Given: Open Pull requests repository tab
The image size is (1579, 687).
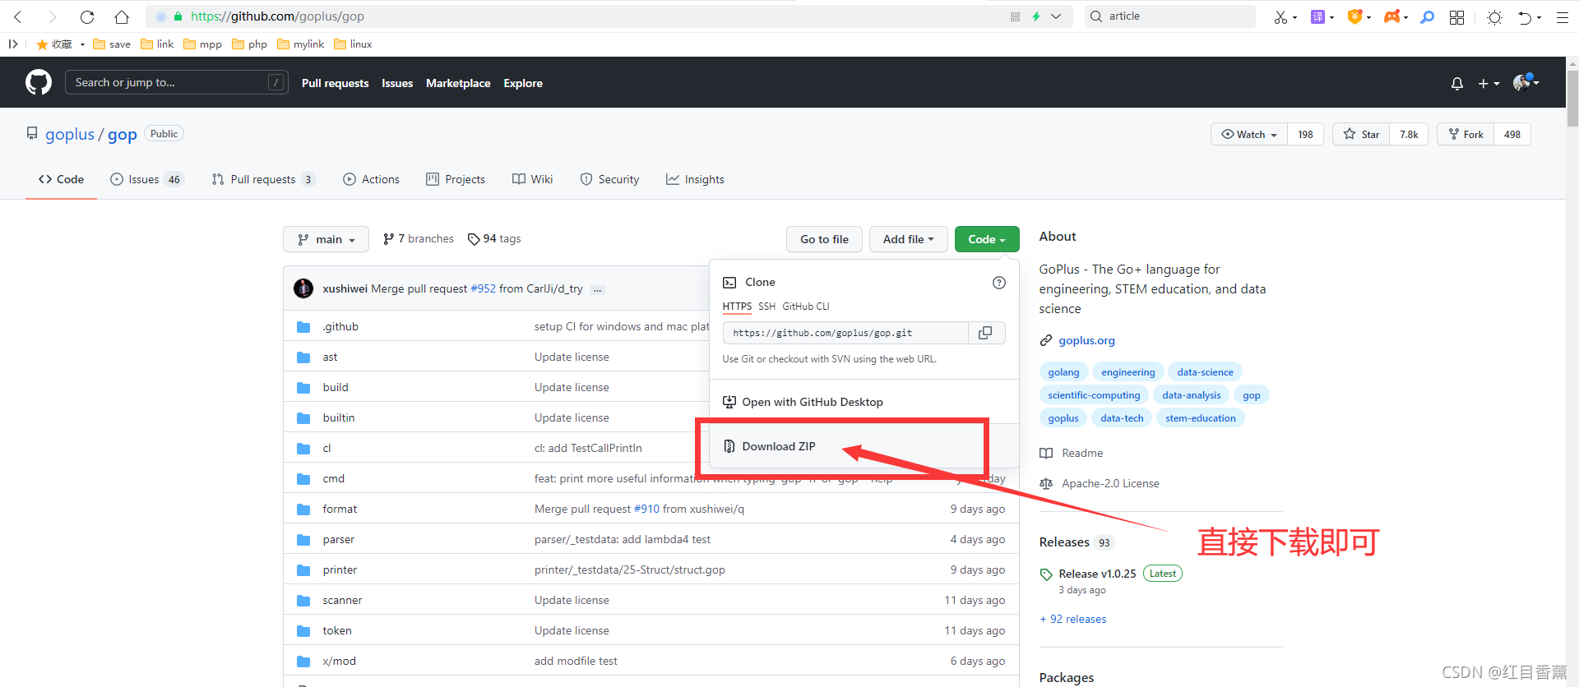Looking at the screenshot, I should [x=263, y=179].
